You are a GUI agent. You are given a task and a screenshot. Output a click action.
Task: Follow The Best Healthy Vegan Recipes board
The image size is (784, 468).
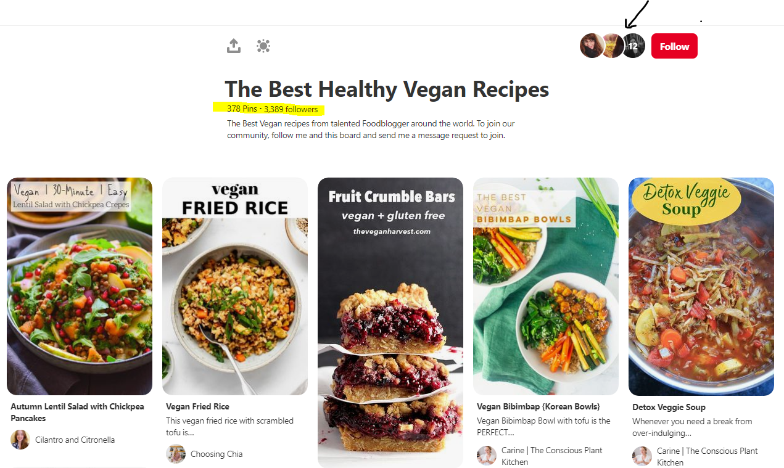(674, 46)
